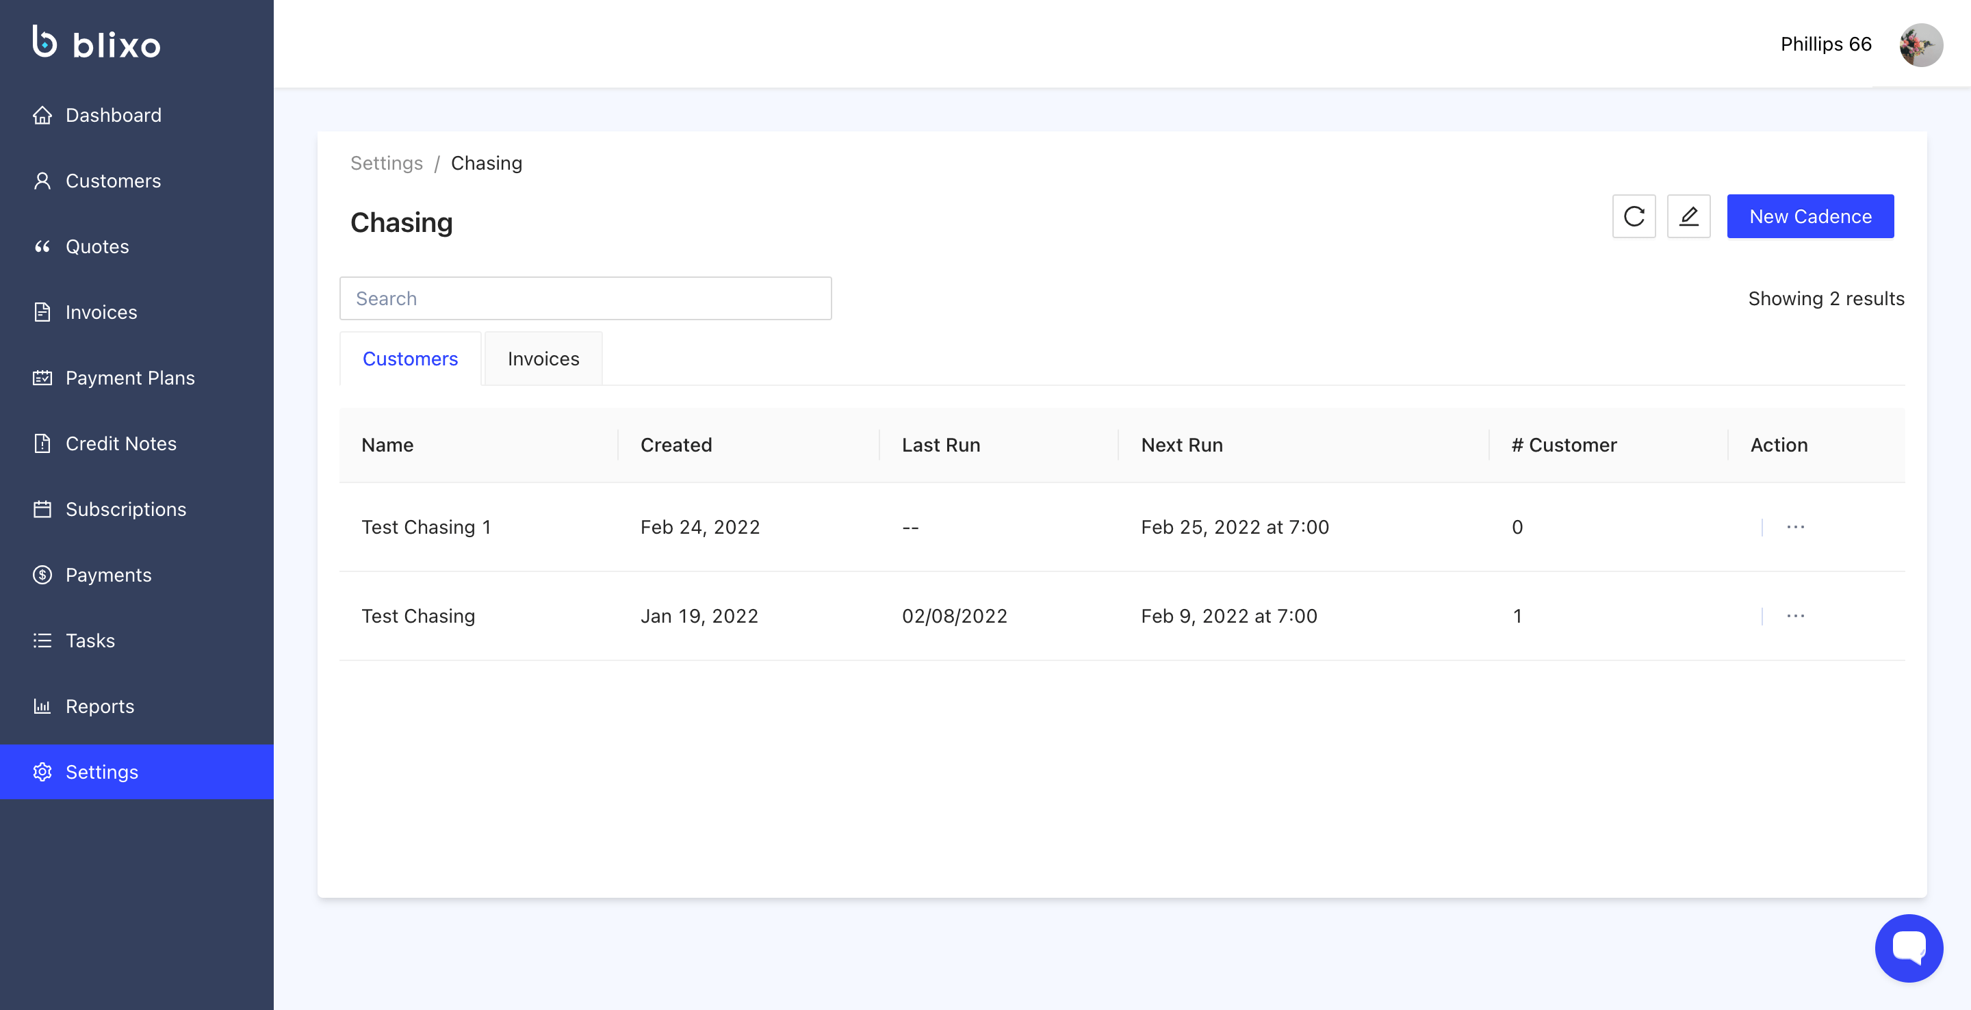Viewport: 1971px width, 1010px height.
Task: Click the blixo logo
Action: coord(97,44)
